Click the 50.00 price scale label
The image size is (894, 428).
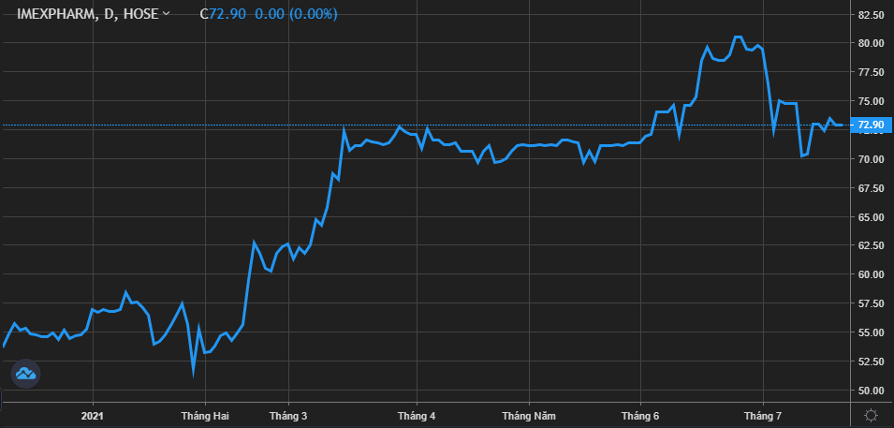pos(872,391)
